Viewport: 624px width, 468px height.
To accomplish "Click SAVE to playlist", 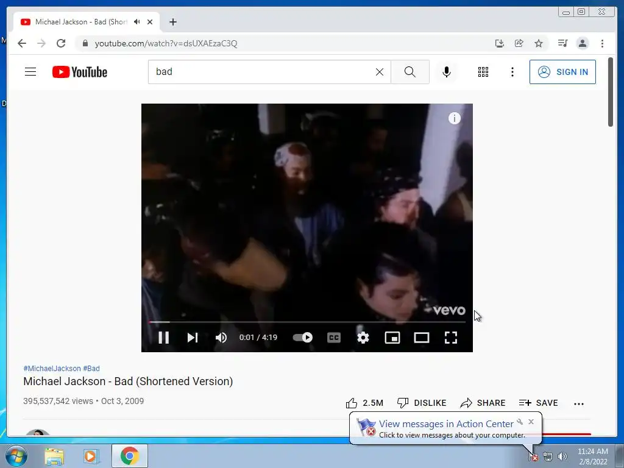I will pos(539,403).
